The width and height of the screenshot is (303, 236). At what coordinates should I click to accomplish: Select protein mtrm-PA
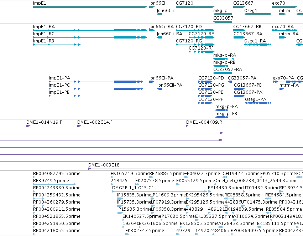[x=282, y=89]
